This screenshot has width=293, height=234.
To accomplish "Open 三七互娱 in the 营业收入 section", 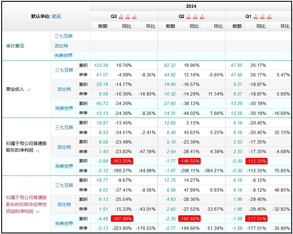I will pos(64,70).
